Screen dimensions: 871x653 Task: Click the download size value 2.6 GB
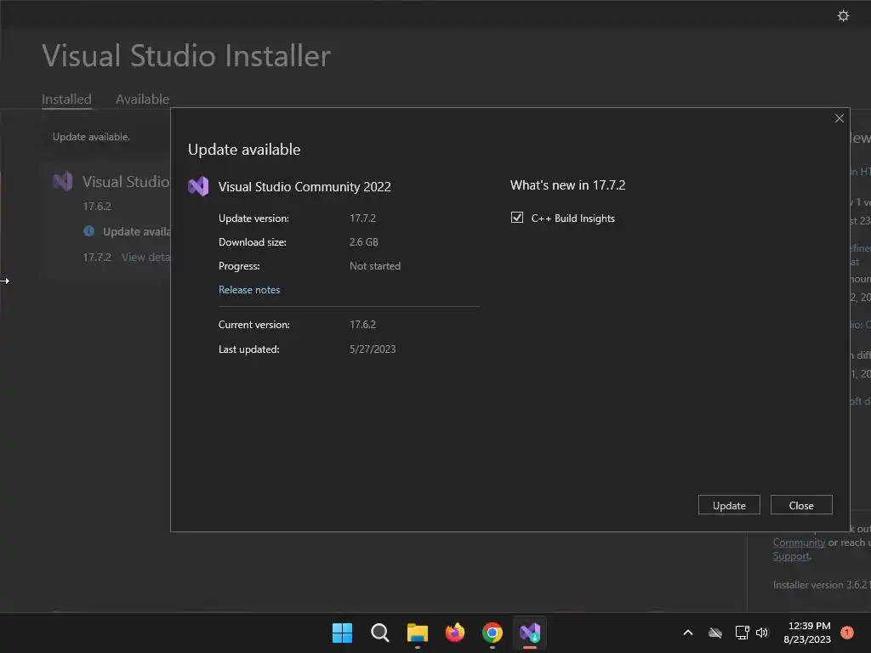tap(364, 242)
